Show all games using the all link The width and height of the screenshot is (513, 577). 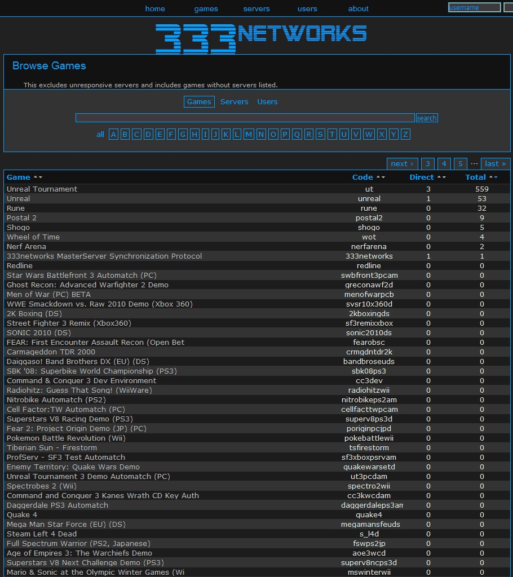point(100,134)
